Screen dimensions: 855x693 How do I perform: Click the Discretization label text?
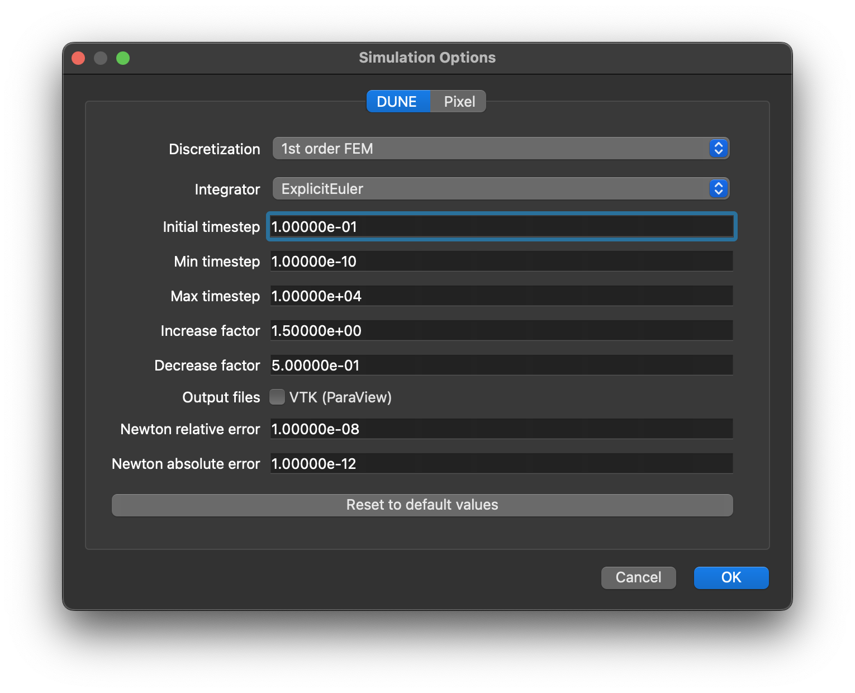click(215, 149)
